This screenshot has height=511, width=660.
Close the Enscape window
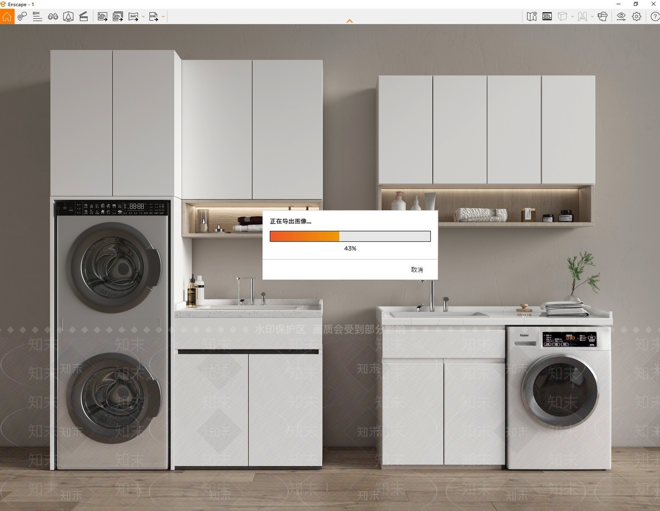tap(653, 4)
